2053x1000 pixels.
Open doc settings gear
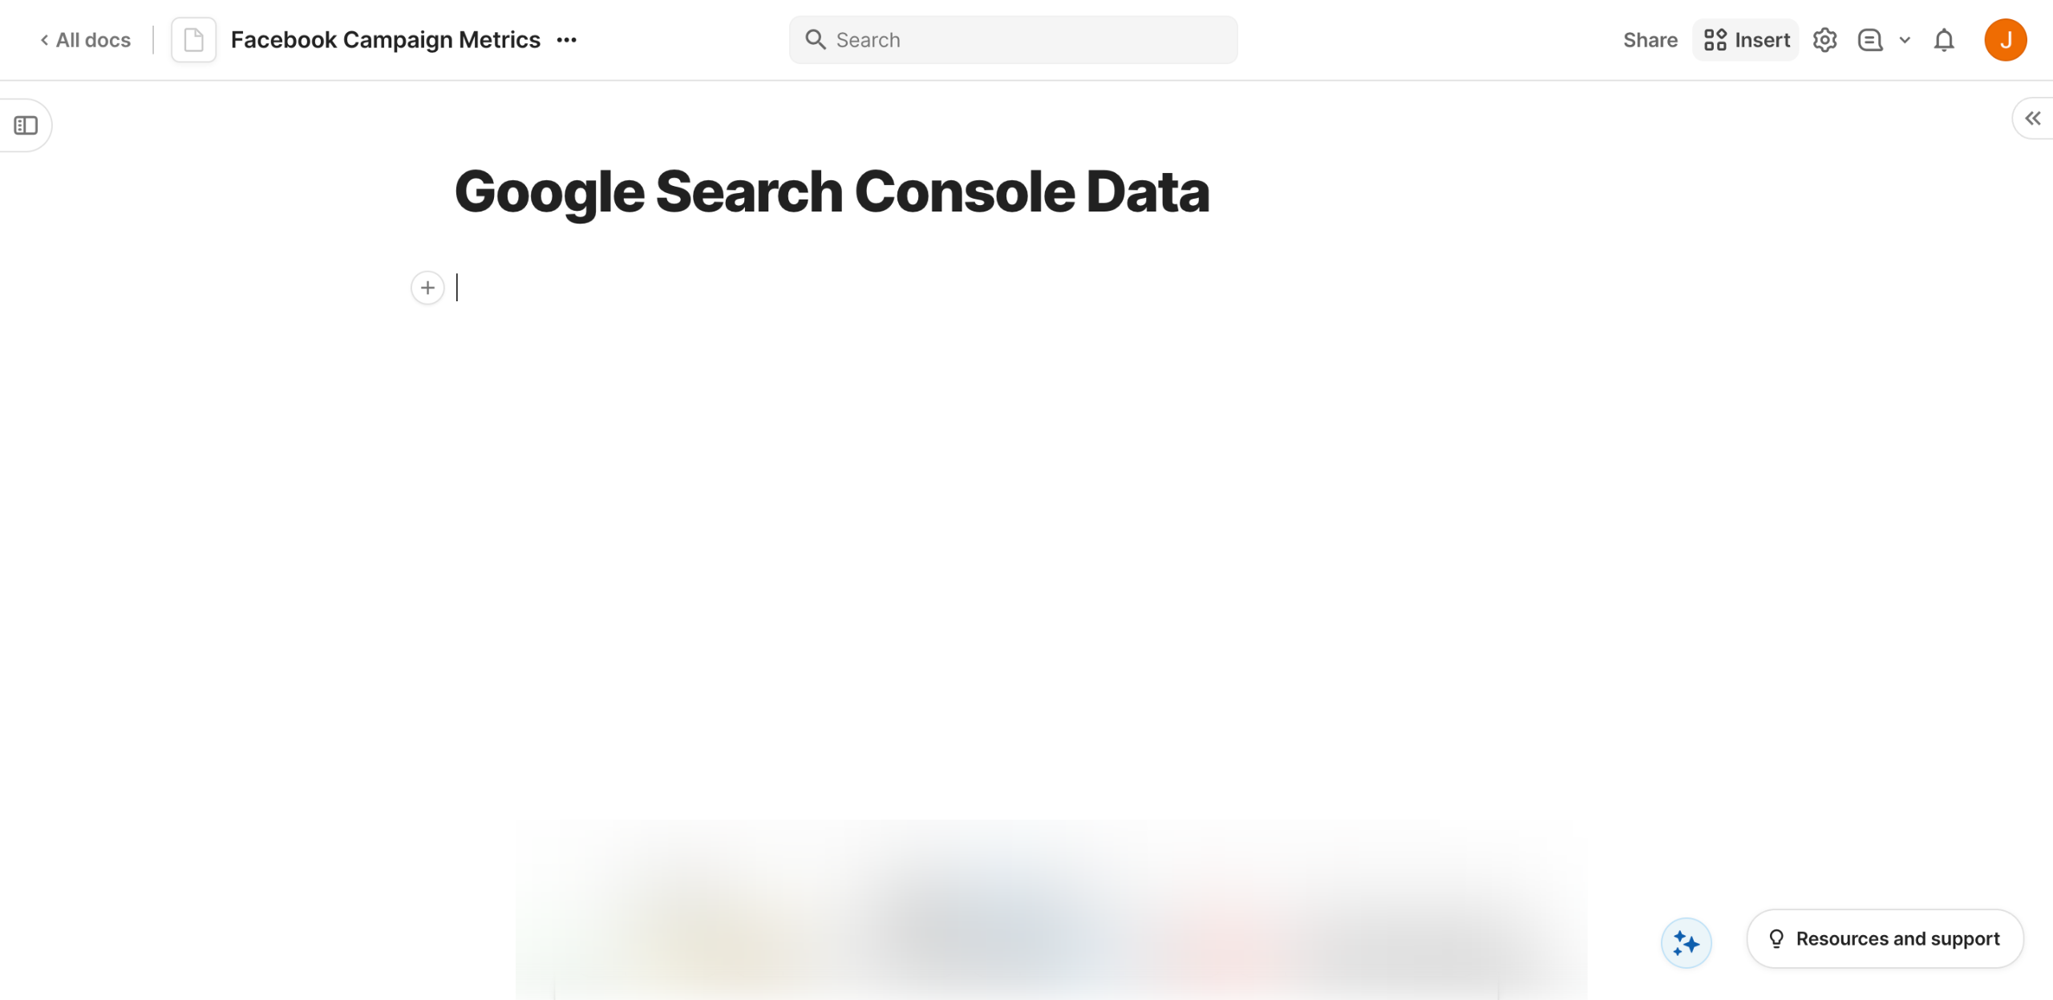click(1824, 40)
